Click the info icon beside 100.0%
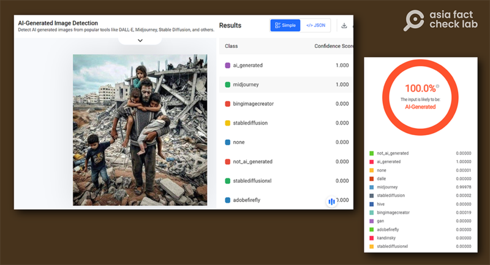This screenshot has height=265, width=490. coord(437,86)
